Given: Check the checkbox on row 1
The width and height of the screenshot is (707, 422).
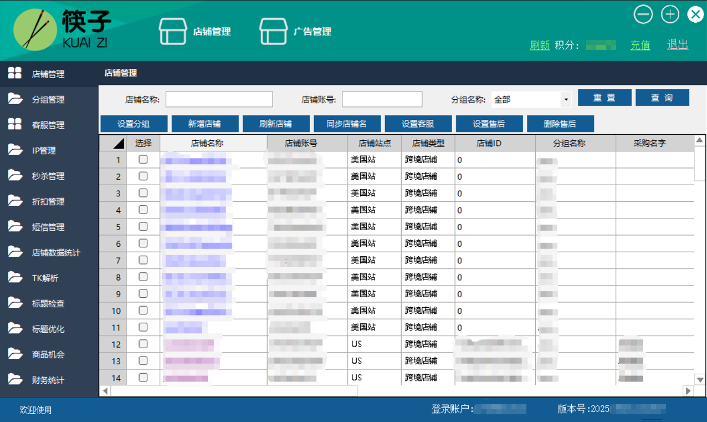Looking at the screenshot, I should click(144, 159).
